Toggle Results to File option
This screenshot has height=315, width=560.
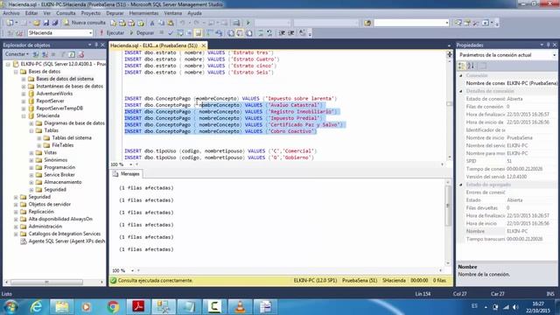point(249,33)
